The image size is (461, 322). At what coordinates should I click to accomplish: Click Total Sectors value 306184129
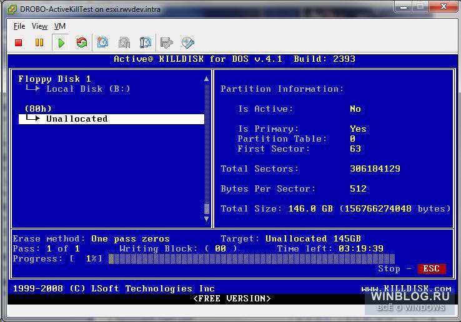tap(375, 168)
